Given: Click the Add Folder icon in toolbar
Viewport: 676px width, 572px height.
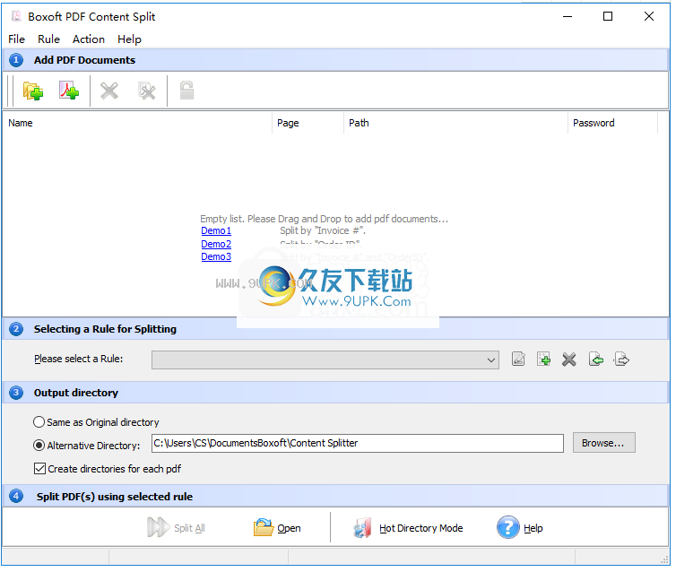Looking at the screenshot, I should point(33,91).
